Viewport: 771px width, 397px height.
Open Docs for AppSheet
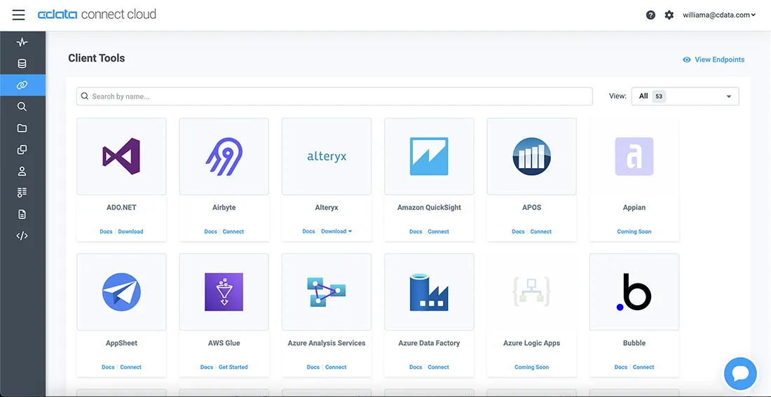click(x=108, y=367)
